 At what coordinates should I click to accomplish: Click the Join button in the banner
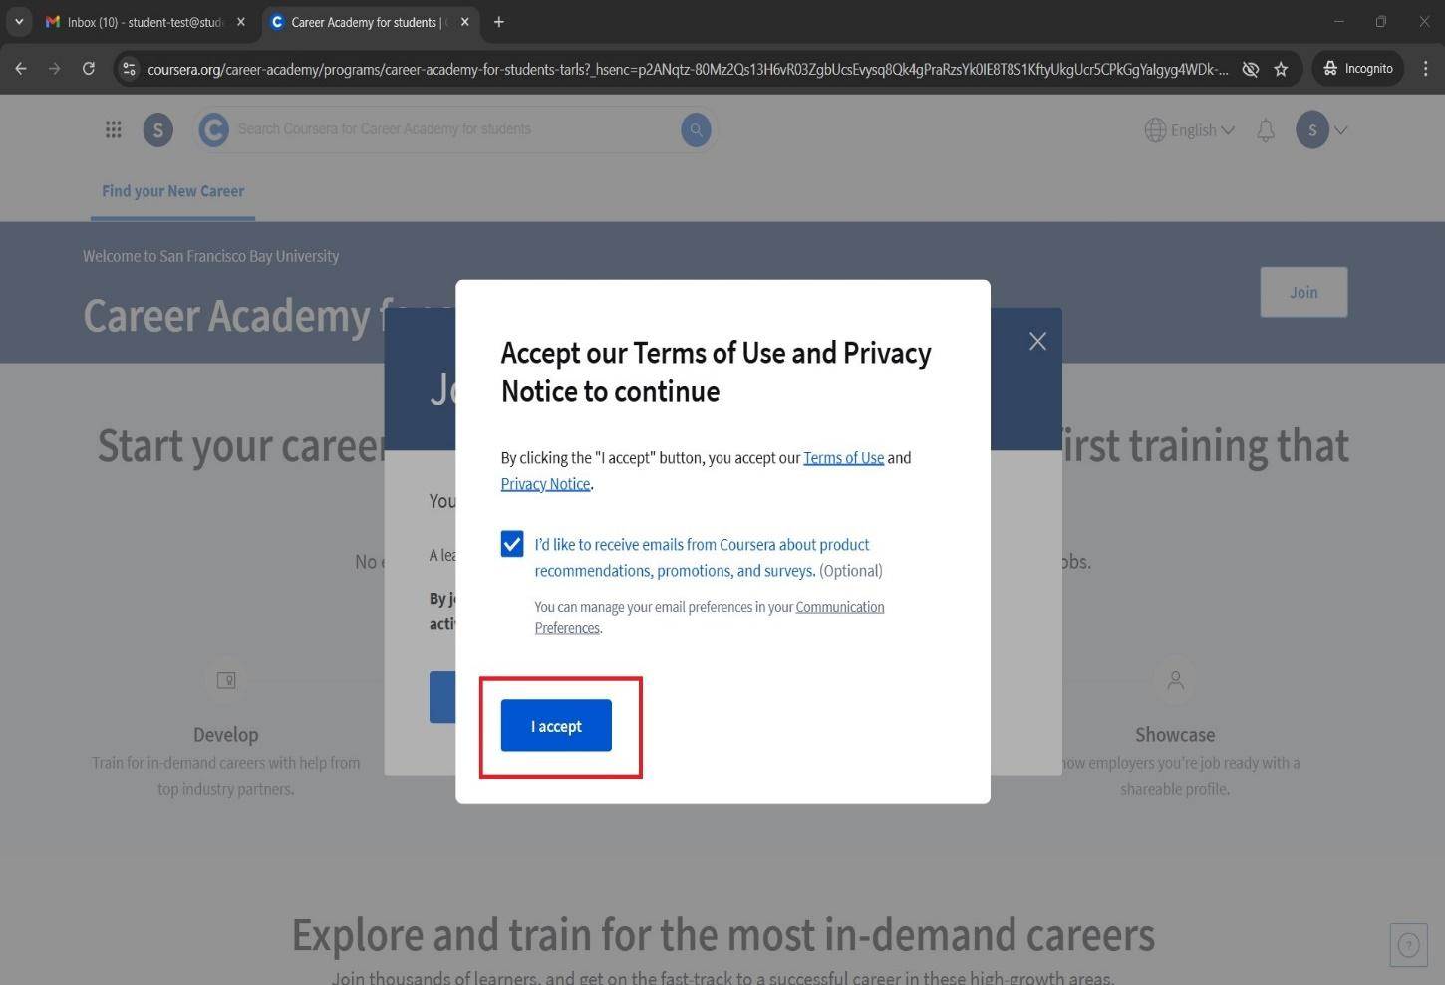click(1303, 292)
